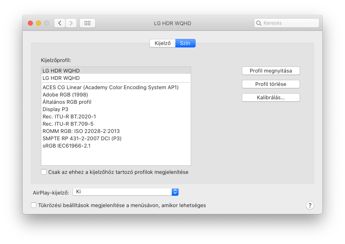Toggle mirroring options in menu bar checkbox

(x=34, y=205)
